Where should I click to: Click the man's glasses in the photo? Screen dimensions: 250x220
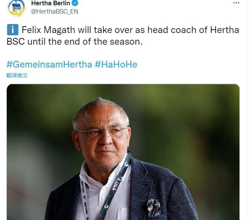[101, 132]
